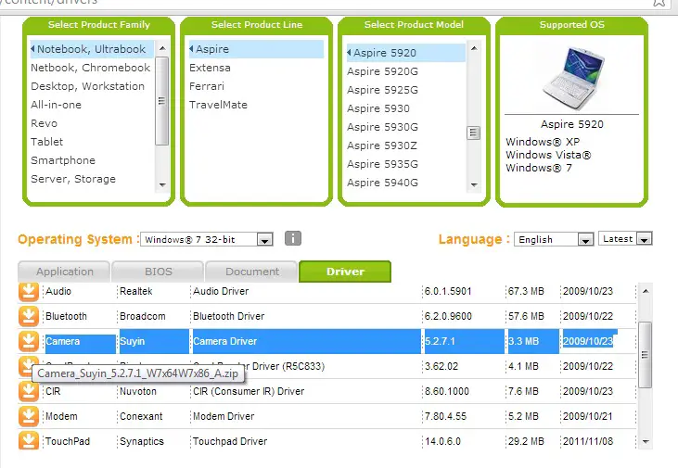This screenshot has height=468, width=678.
Task: Select Aspire 5925G model
Action: (382, 90)
